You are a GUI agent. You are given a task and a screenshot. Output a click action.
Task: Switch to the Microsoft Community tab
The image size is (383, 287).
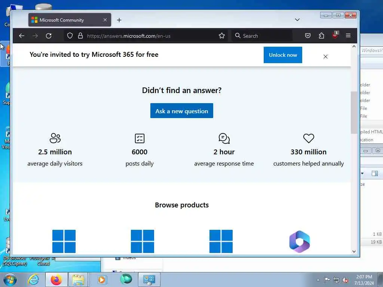click(x=70, y=20)
